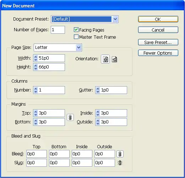Click the Fewer Options button
Screen dimensions: 185x178
pos(158,53)
